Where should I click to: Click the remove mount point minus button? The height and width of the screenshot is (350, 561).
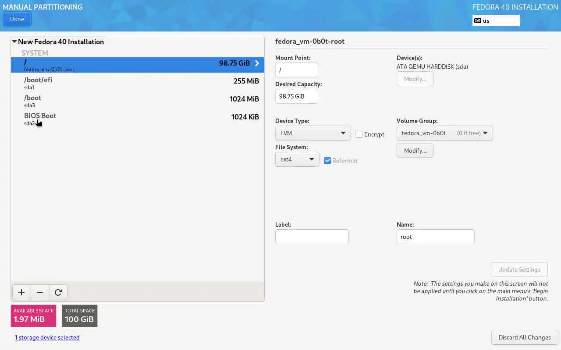40,292
